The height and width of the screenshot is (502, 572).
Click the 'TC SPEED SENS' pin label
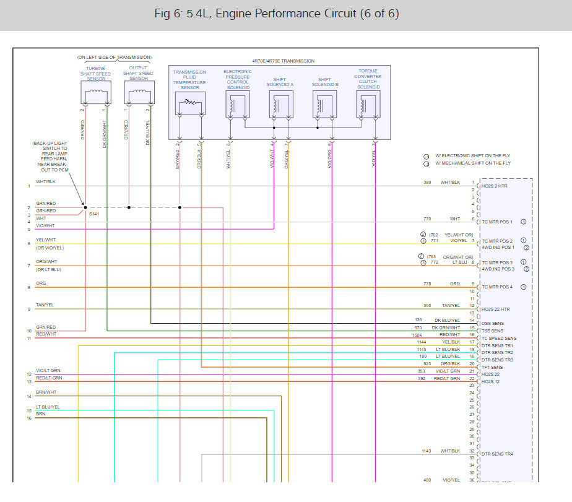point(499,339)
